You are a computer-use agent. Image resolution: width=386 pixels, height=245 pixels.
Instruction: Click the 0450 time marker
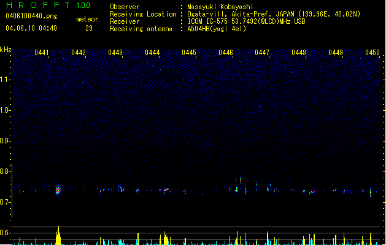[x=372, y=53]
